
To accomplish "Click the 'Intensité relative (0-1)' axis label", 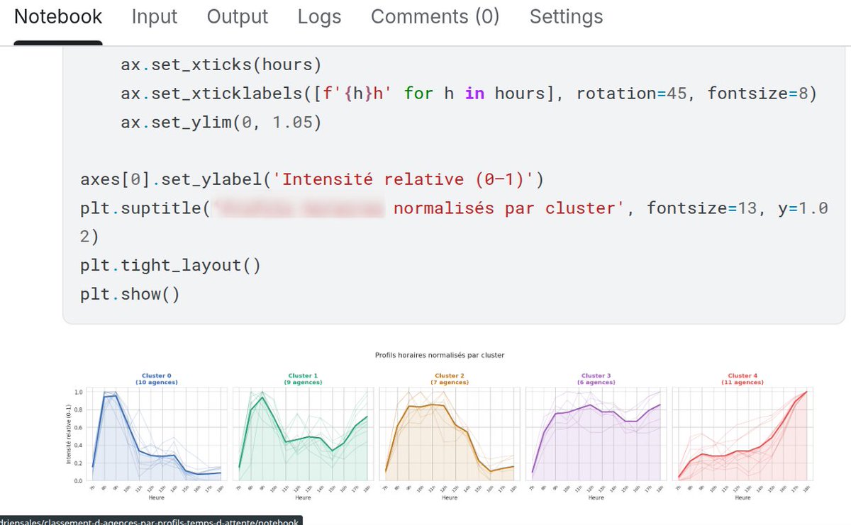I will click(x=68, y=434).
